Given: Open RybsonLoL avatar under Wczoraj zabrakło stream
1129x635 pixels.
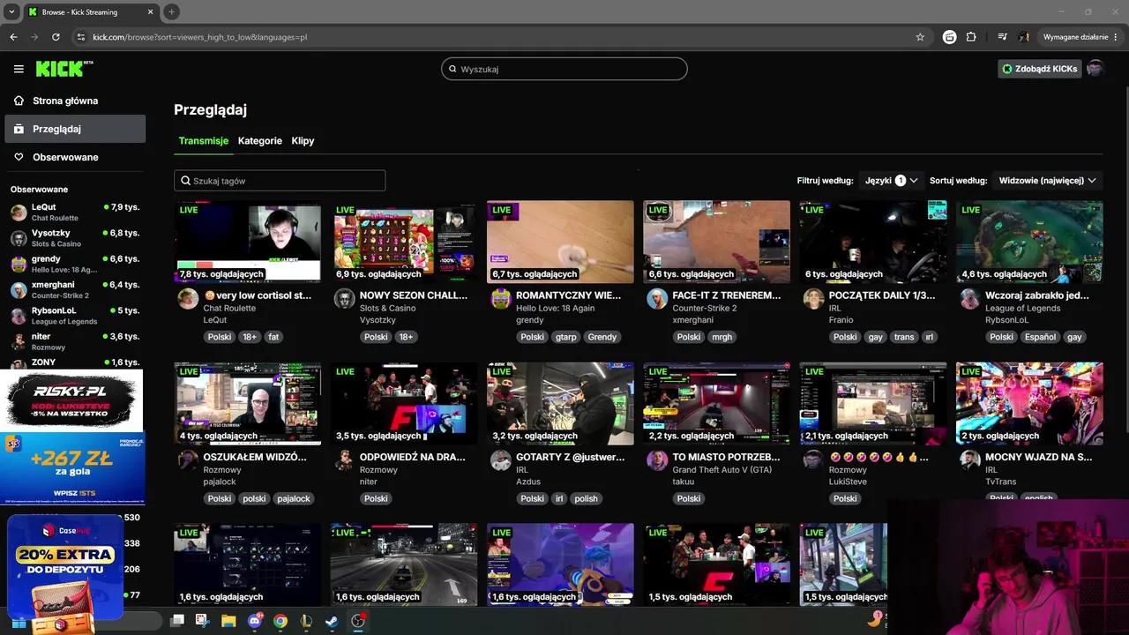Looking at the screenshot, I should [x=969, y=299].
